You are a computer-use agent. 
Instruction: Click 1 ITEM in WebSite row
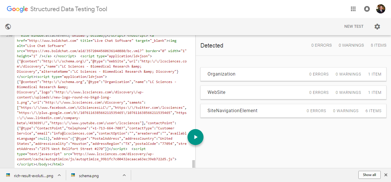(x=375, y=92)
